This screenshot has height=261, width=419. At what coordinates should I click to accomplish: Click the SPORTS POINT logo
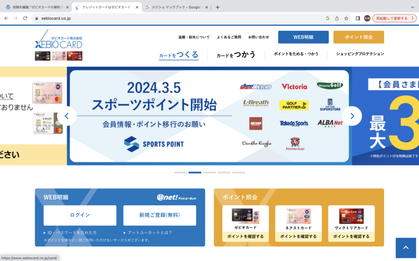pyautogui.click(x=154, y=144)
